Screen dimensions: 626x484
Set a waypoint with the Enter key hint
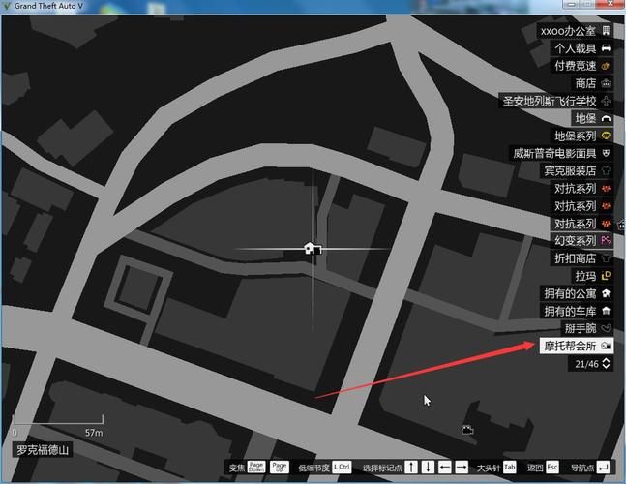(x=603, y=467)
